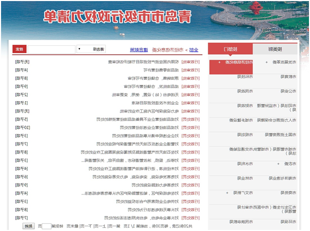Click the page number box beside 转到第
The image size is (310, 231).
(46, 226)
